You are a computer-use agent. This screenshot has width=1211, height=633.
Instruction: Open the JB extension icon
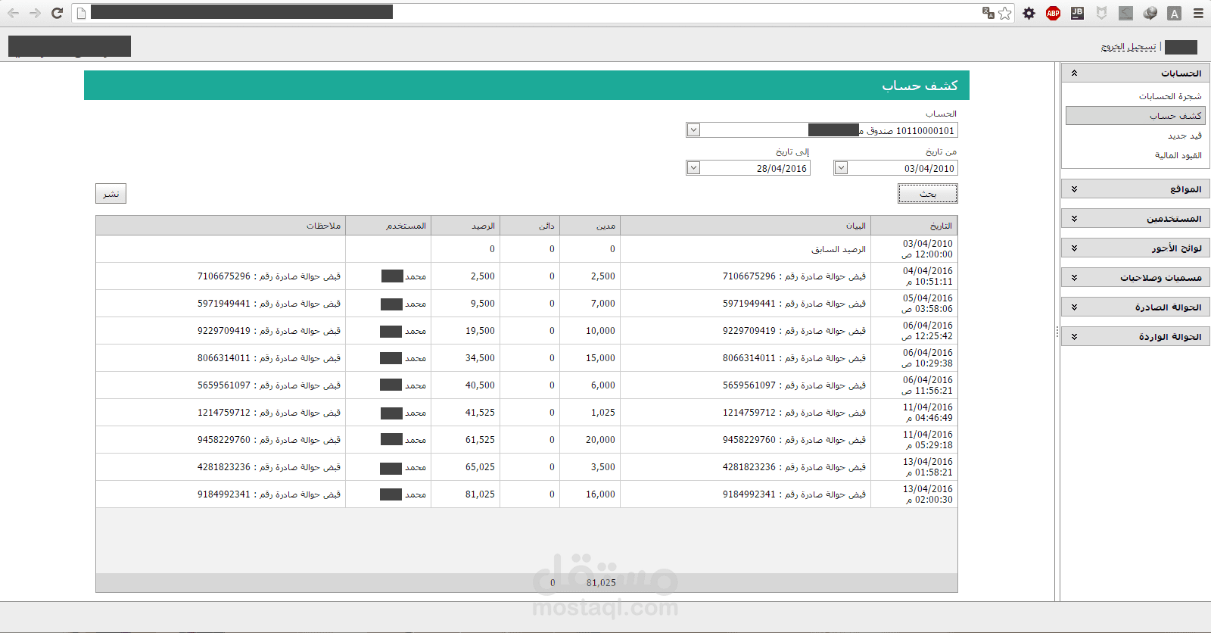pos(1077,13)
